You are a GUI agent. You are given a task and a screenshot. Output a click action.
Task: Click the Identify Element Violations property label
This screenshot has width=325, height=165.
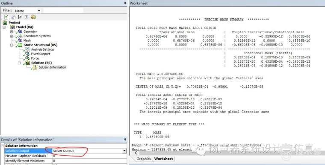(25, 161)
